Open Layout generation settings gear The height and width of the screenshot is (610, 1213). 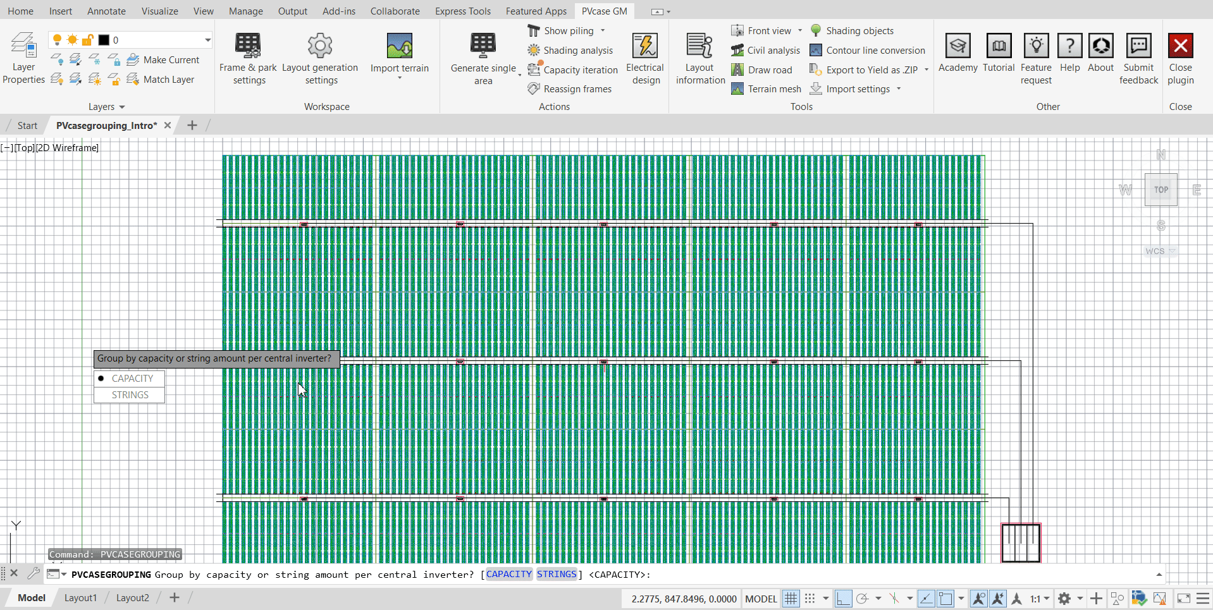coord(320,47)
